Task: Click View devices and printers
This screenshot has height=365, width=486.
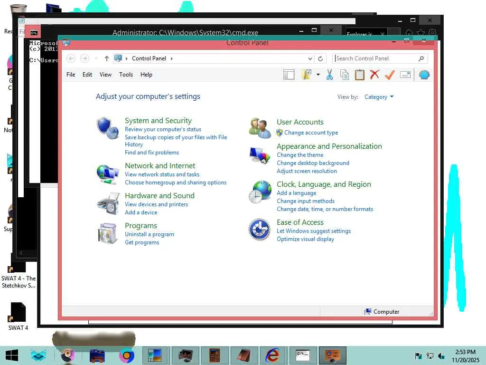Action: pyautogui.click(x=156, y=204)
